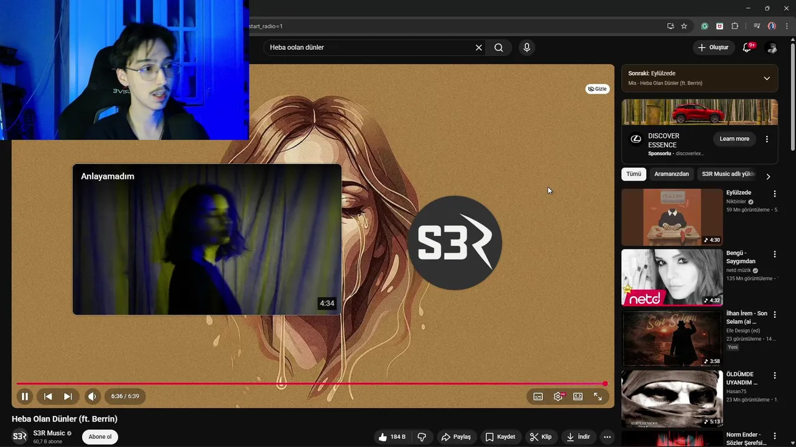Clear the search box with X
The width and height of the screenshot is (796, 447).
click(x=479, y=47)
